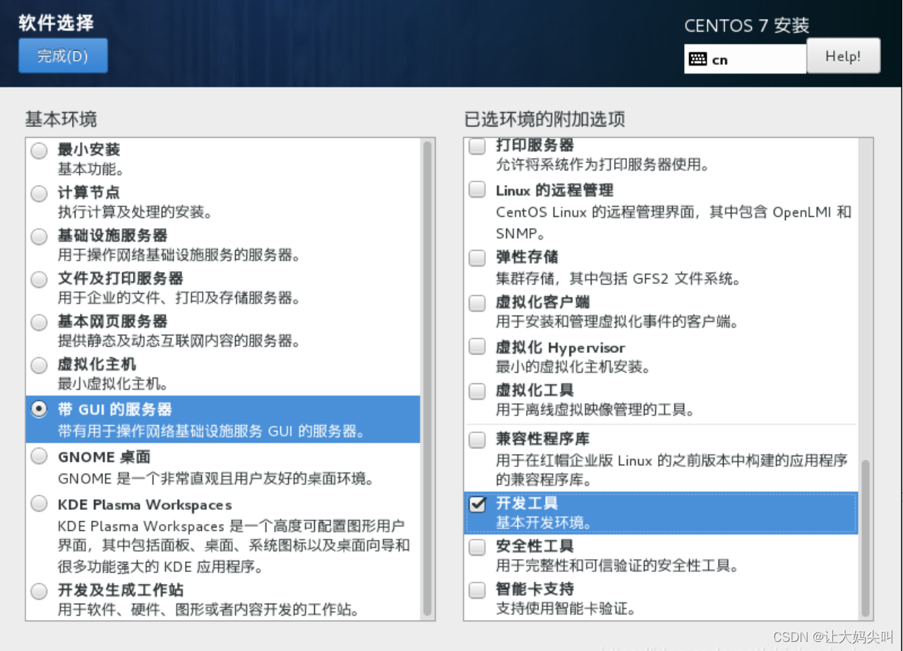Click the description 用于软件、硬件、图形或者内容开发的工作站。
The width and height of the screenshot is (903, 651).
tap(208, 609)
